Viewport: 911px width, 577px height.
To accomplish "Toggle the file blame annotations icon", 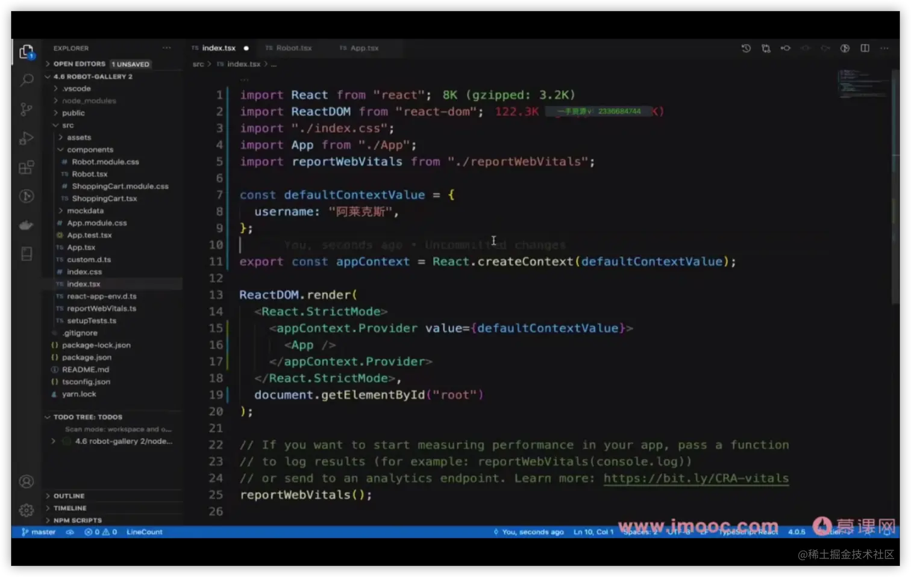I will pos(845,48).
